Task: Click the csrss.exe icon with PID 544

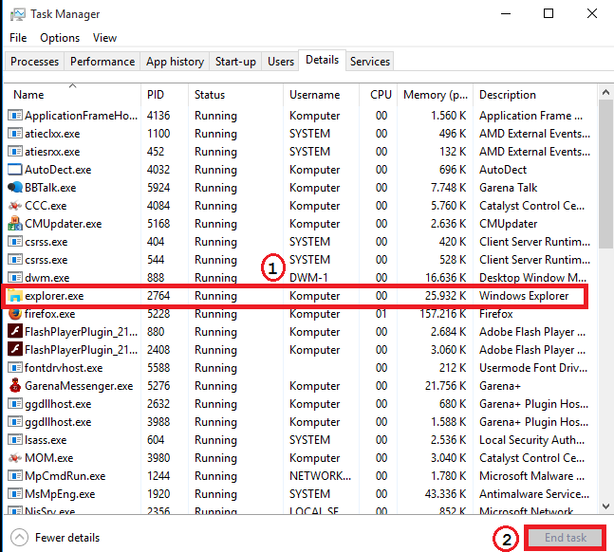Action: 15,260
